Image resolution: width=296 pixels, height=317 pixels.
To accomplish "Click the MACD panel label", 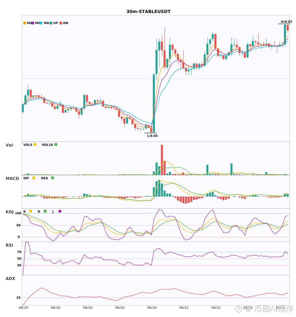I will pyautogui.click(x=12, y=179).
